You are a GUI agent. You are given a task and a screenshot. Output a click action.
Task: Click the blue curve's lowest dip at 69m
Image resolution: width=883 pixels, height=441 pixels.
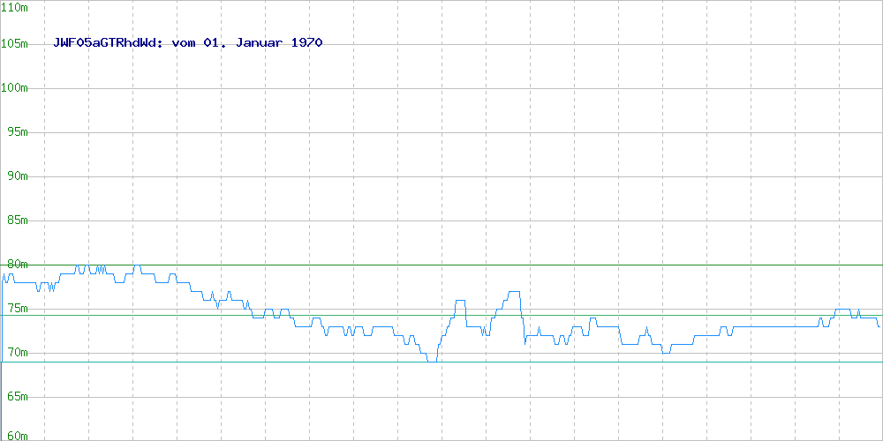click(x=432, y=361)
